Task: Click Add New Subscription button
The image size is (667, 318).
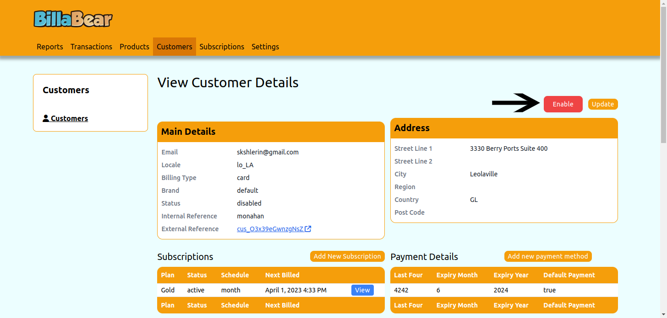Action: point(347,256)
